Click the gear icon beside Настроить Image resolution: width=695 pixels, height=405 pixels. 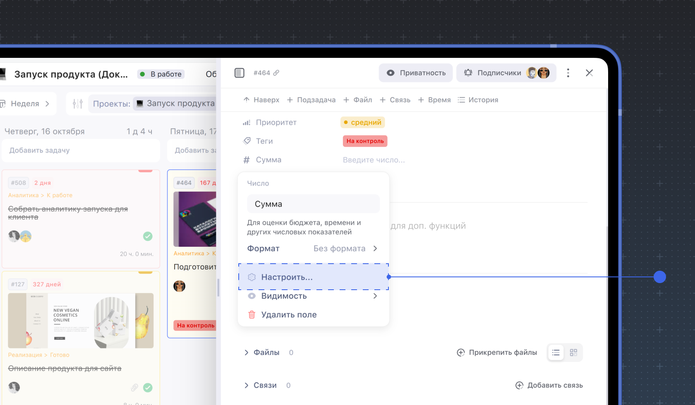(252, 277)
